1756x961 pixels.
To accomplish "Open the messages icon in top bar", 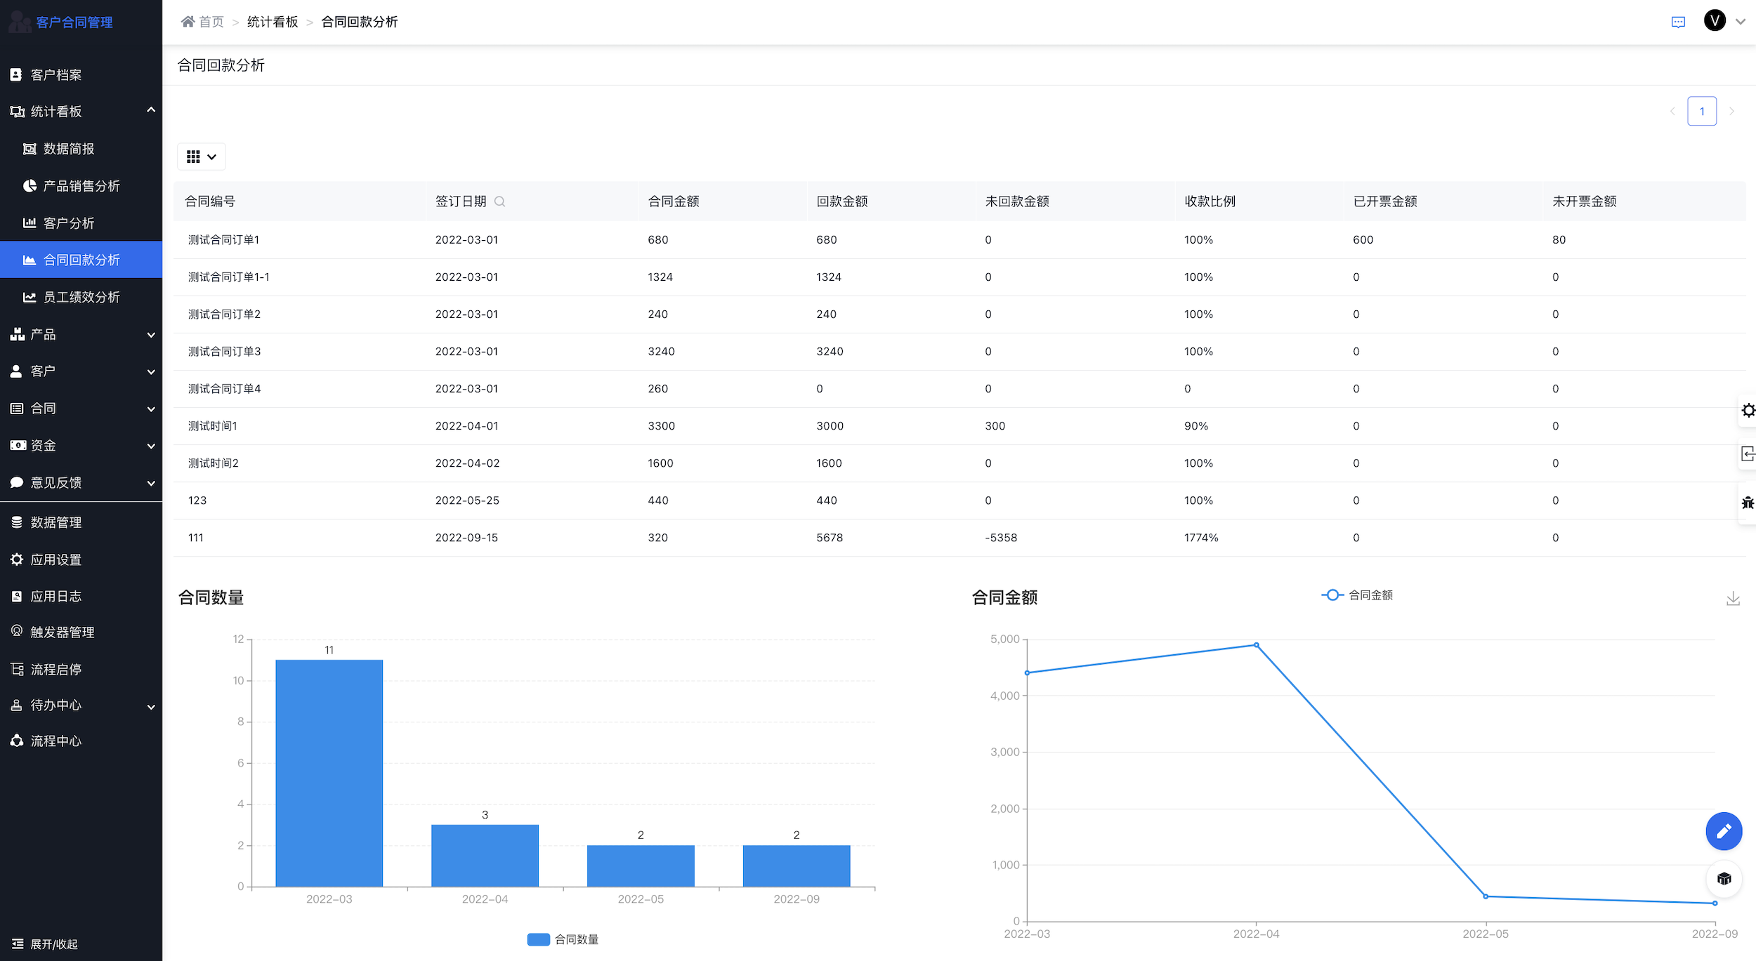I will [1678, 22].
